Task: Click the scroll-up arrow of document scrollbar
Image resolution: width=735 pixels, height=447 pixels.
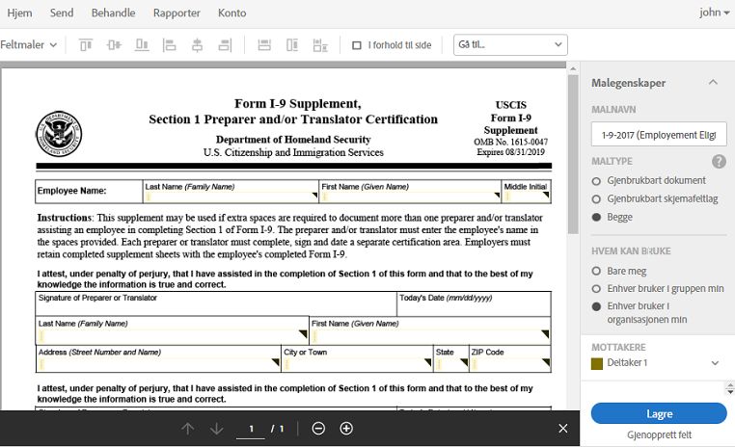Action: (573, 68)
